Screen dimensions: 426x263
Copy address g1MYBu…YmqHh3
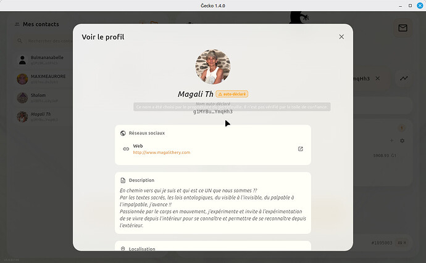(213, 111)
